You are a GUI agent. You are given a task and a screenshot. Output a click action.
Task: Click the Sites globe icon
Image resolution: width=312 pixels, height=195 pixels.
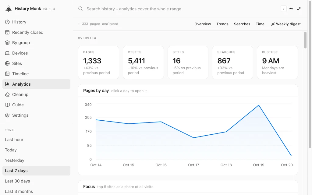point(7,63)
